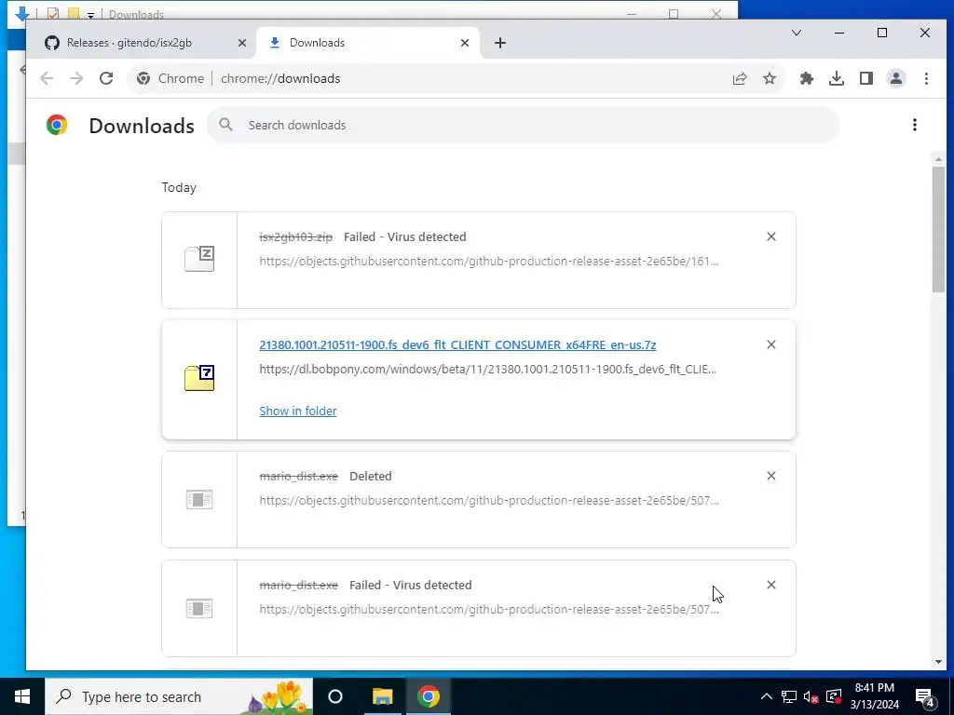Click the downloads page scrollbar thumb
The image size is (954, 715).
pyautogui.click(x=938, y=229)
